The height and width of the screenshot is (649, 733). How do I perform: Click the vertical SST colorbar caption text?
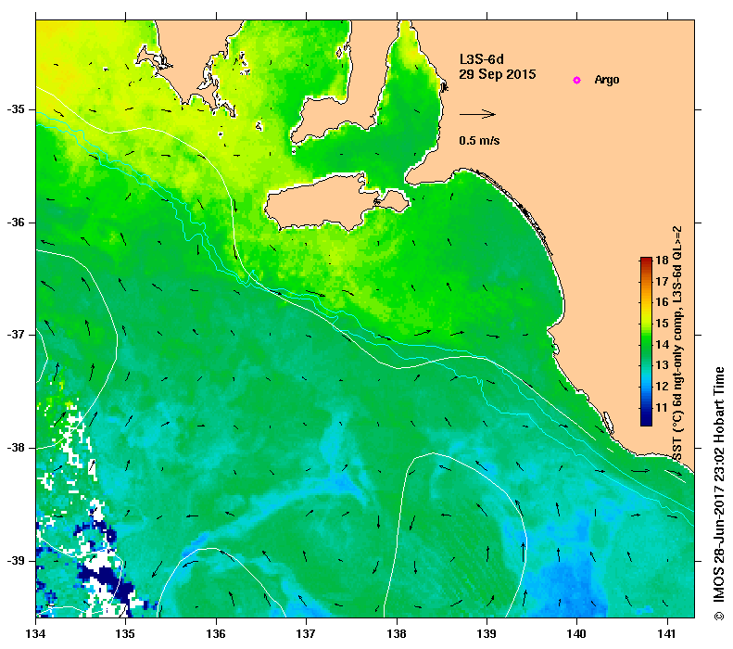(x=677, y=342)
